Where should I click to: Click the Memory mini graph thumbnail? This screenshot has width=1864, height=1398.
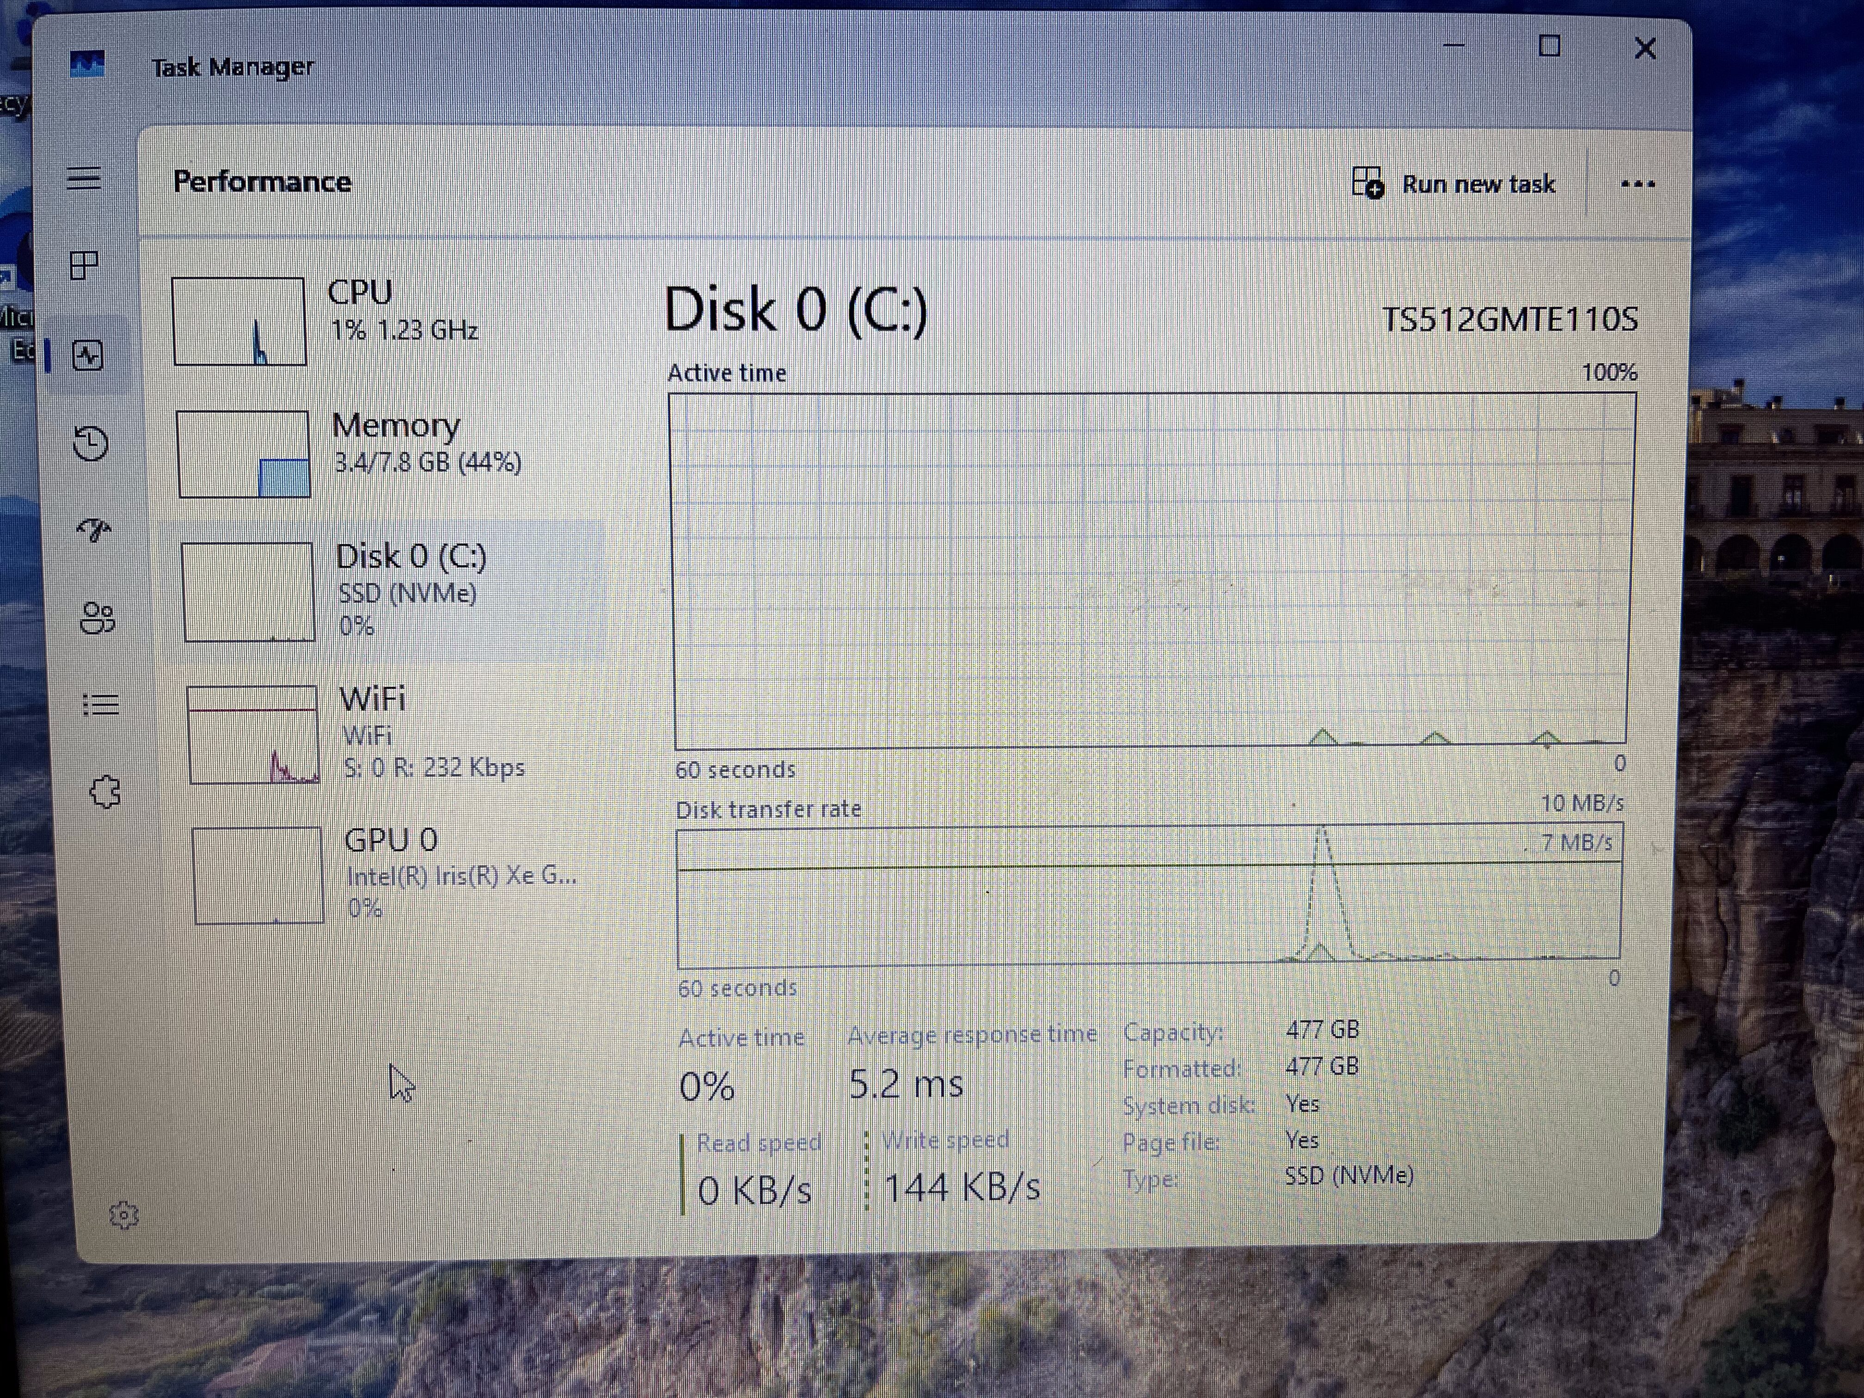point(244,454)
